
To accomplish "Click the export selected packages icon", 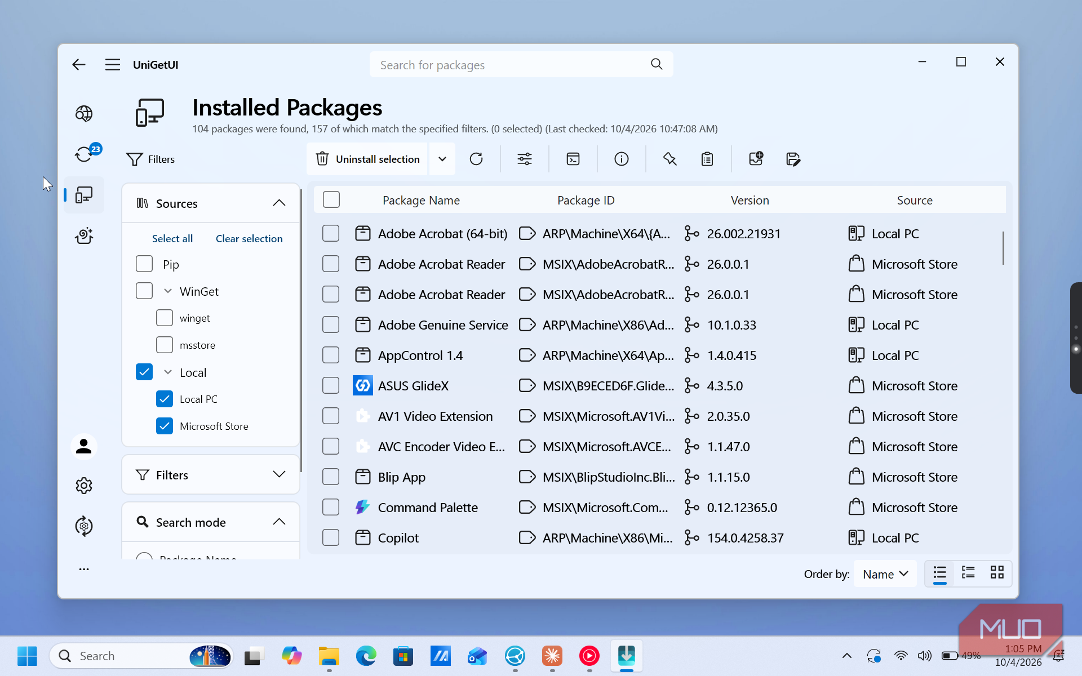I will pos(793,159).
